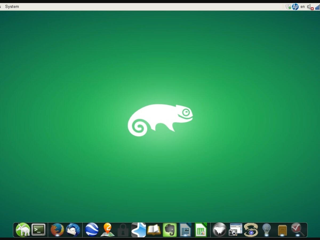Launch the open book app icon
320x240 pixels.
[154, 230]
